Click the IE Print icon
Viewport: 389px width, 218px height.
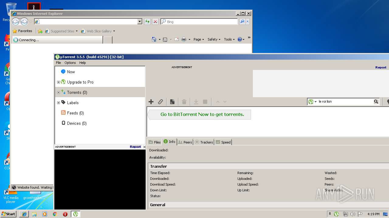pyautogui.click(x=184, y=39)
